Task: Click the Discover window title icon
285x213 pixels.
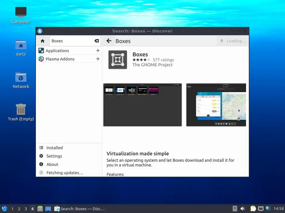Action: 40,31
